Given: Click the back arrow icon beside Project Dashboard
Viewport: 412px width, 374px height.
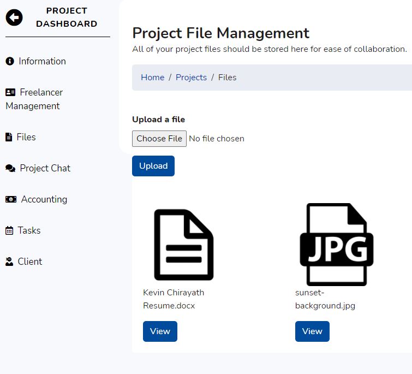Looking at the screenshot, I should (14, 17).
